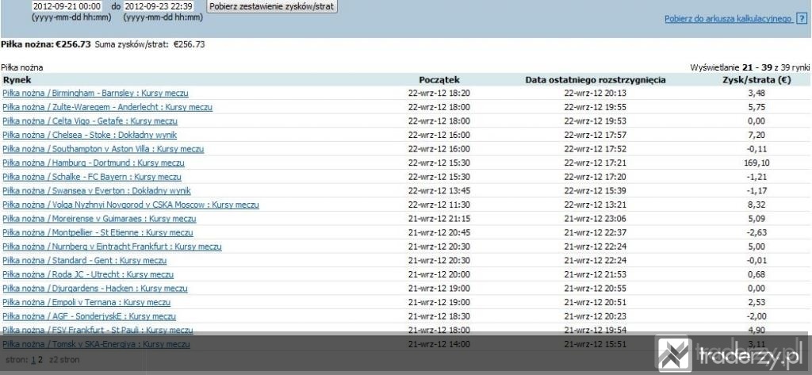Image resolution: width=812 pixels, height=375 pixels.
Task: Open Moreirense v Guimaraes market link
Action: coord(99,219)
